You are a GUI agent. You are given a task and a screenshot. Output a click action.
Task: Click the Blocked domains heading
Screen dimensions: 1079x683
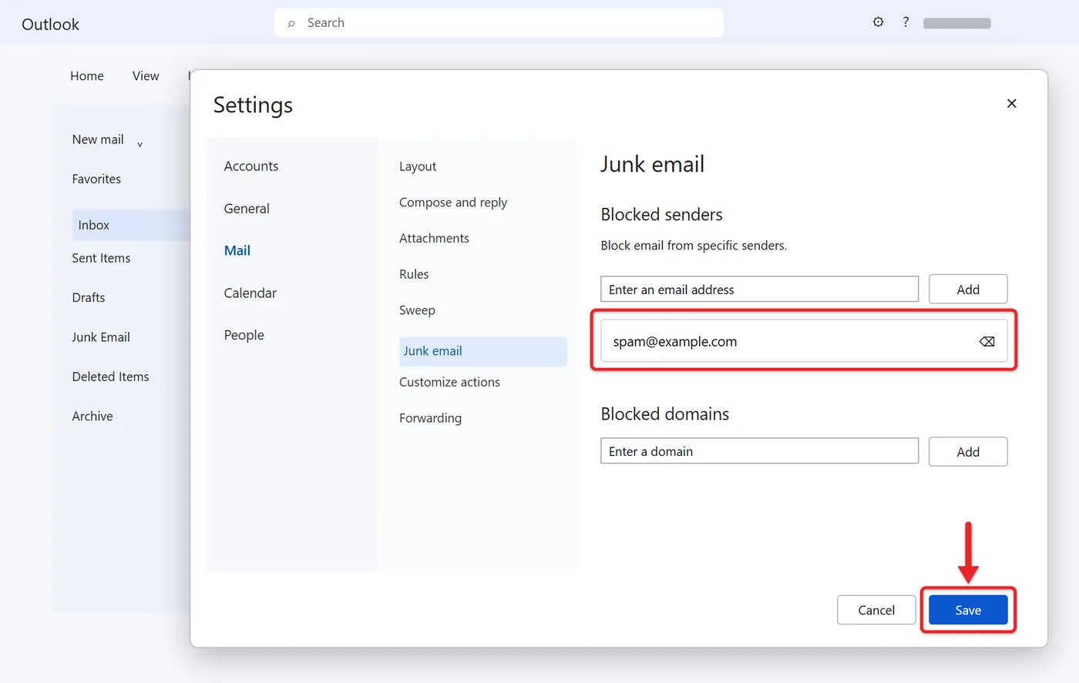[x=664, y=414]
